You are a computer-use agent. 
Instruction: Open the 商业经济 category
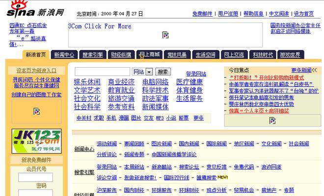(121, 82)
